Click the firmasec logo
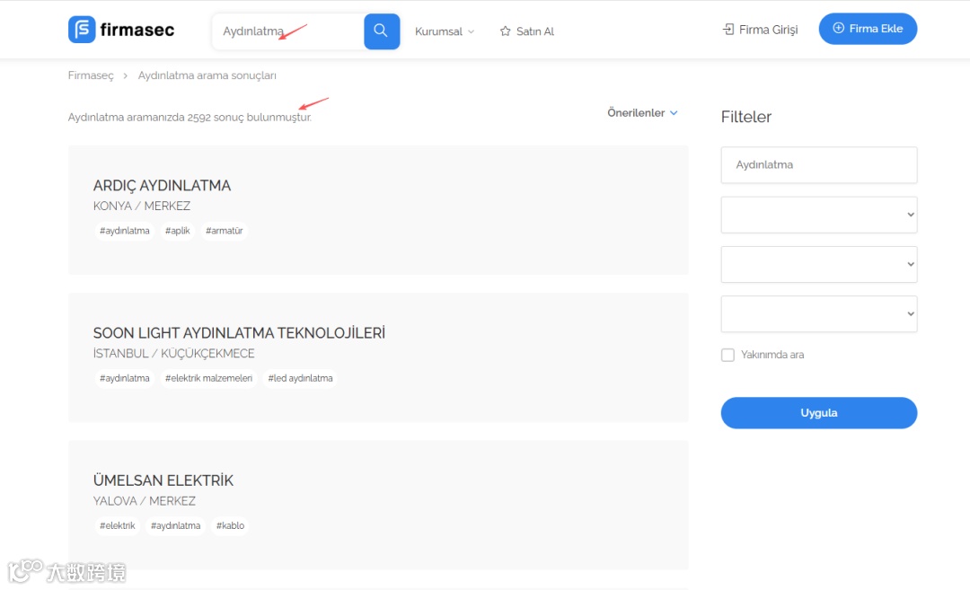 point(121,30)
